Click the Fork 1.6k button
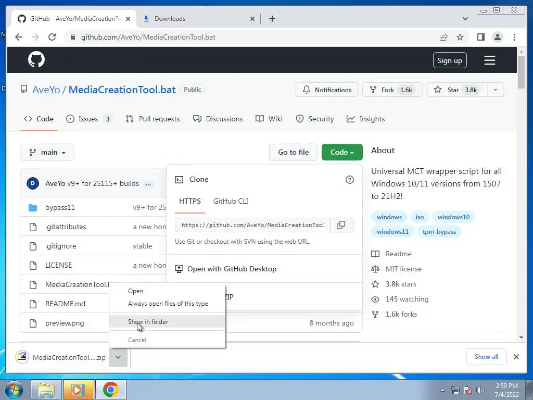 click(x=392, y=90)
